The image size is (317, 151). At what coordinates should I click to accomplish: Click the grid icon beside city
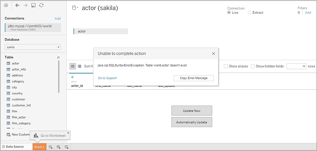[8, 88]
